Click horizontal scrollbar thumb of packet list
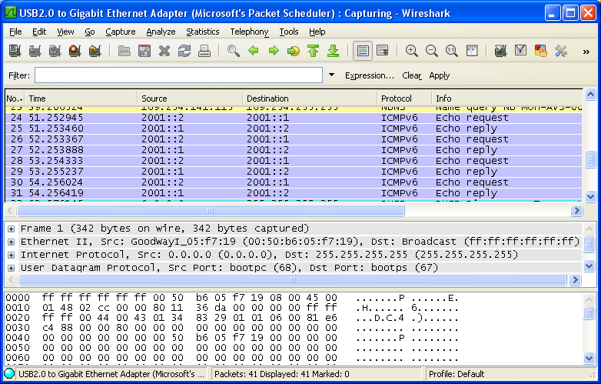The image size is (601, 384). coord(211,210)
